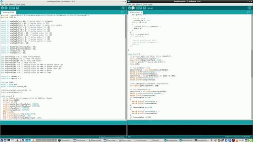The width and height of the screenshot is (253, 142).
Task: Click in the ArduinoUno1 console output area
Action: pos(190,130)
